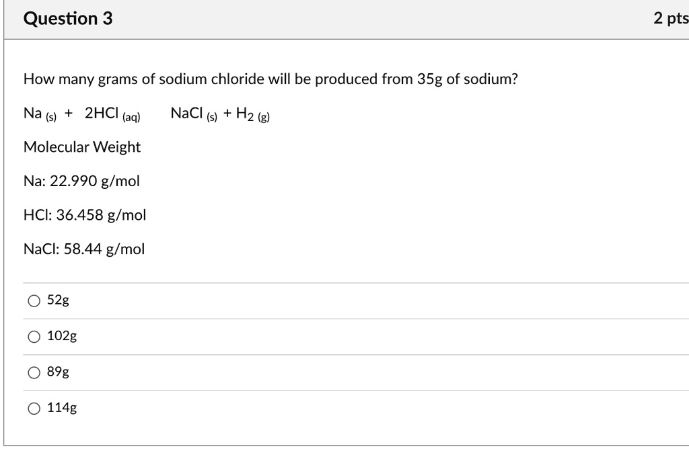The width and height of the screenshot is (689, 453).
Task: Select the 52g answer option
Action: click(x=34, y=300)
